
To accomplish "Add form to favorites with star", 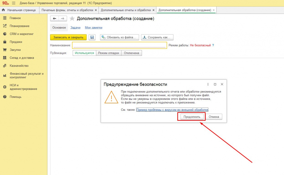I will point(72,19).
